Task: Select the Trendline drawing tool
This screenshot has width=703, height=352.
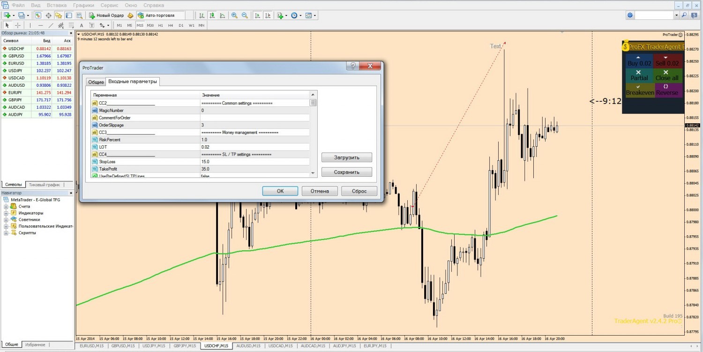Action: click(x=51, y=25)
